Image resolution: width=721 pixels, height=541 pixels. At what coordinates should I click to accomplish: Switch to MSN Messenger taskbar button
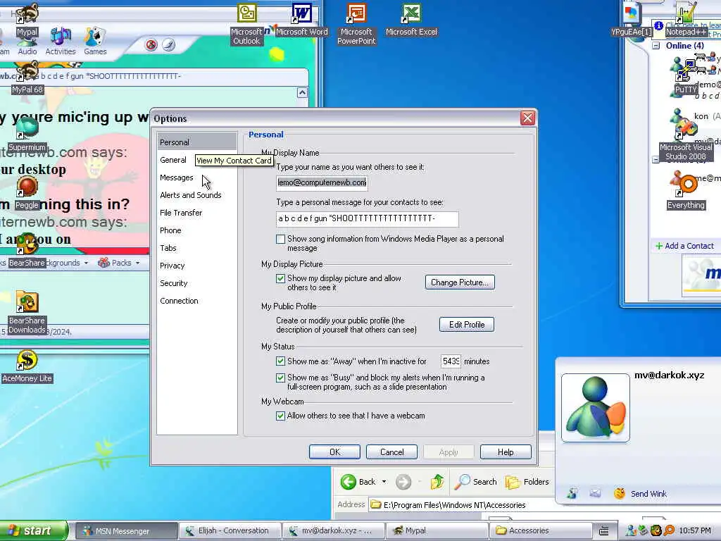coord(125,530)
